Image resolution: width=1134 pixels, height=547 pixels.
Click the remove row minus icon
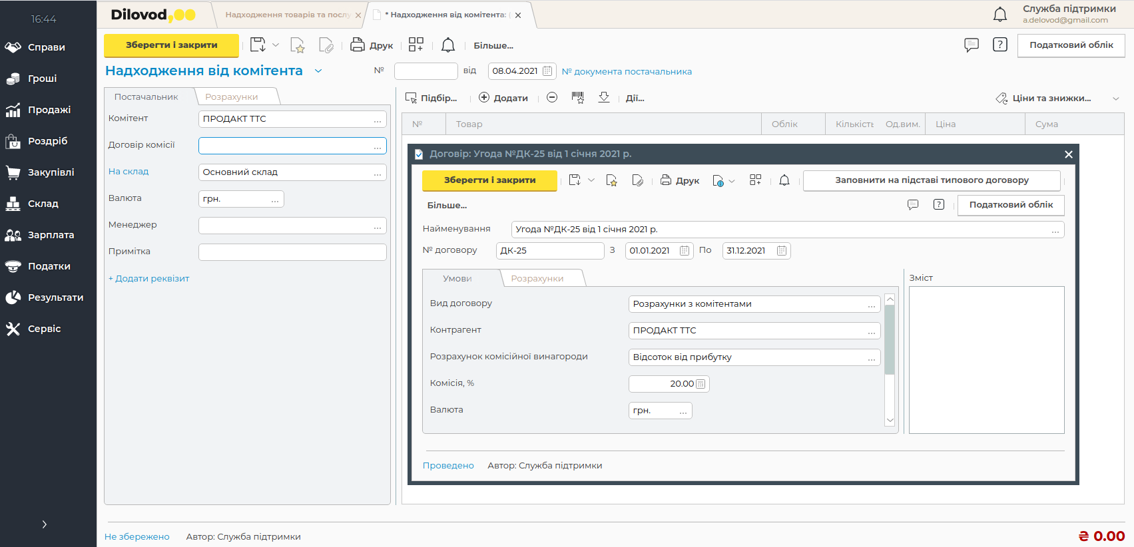click(x=552, y=98)
